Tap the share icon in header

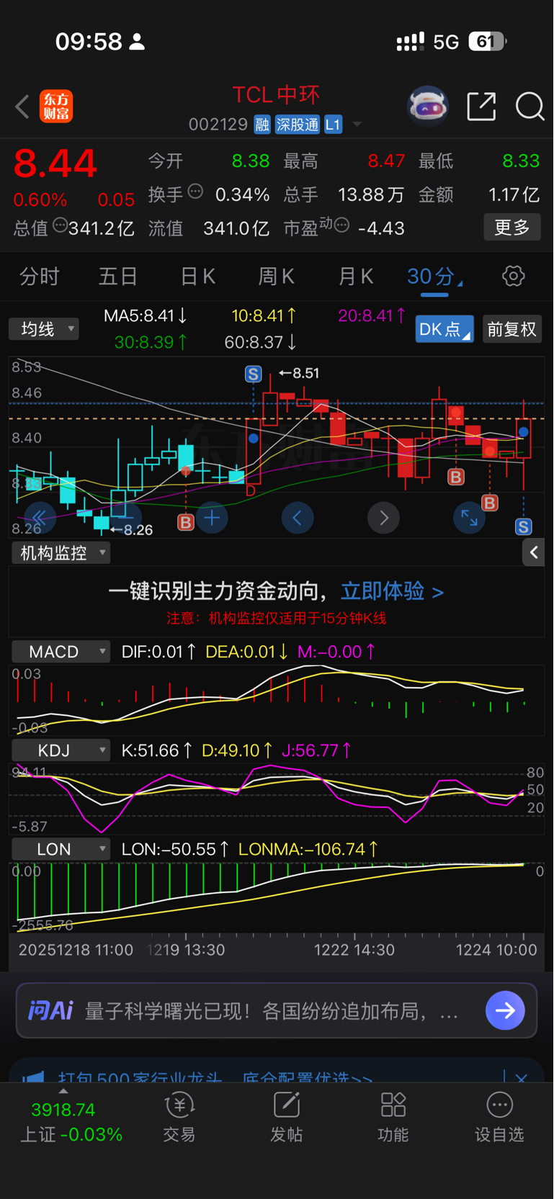(x=481, y=107)
